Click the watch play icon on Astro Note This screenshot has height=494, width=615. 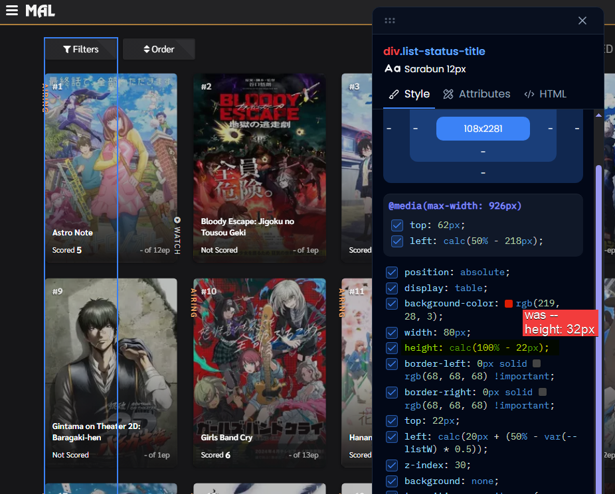pos(177,220)
